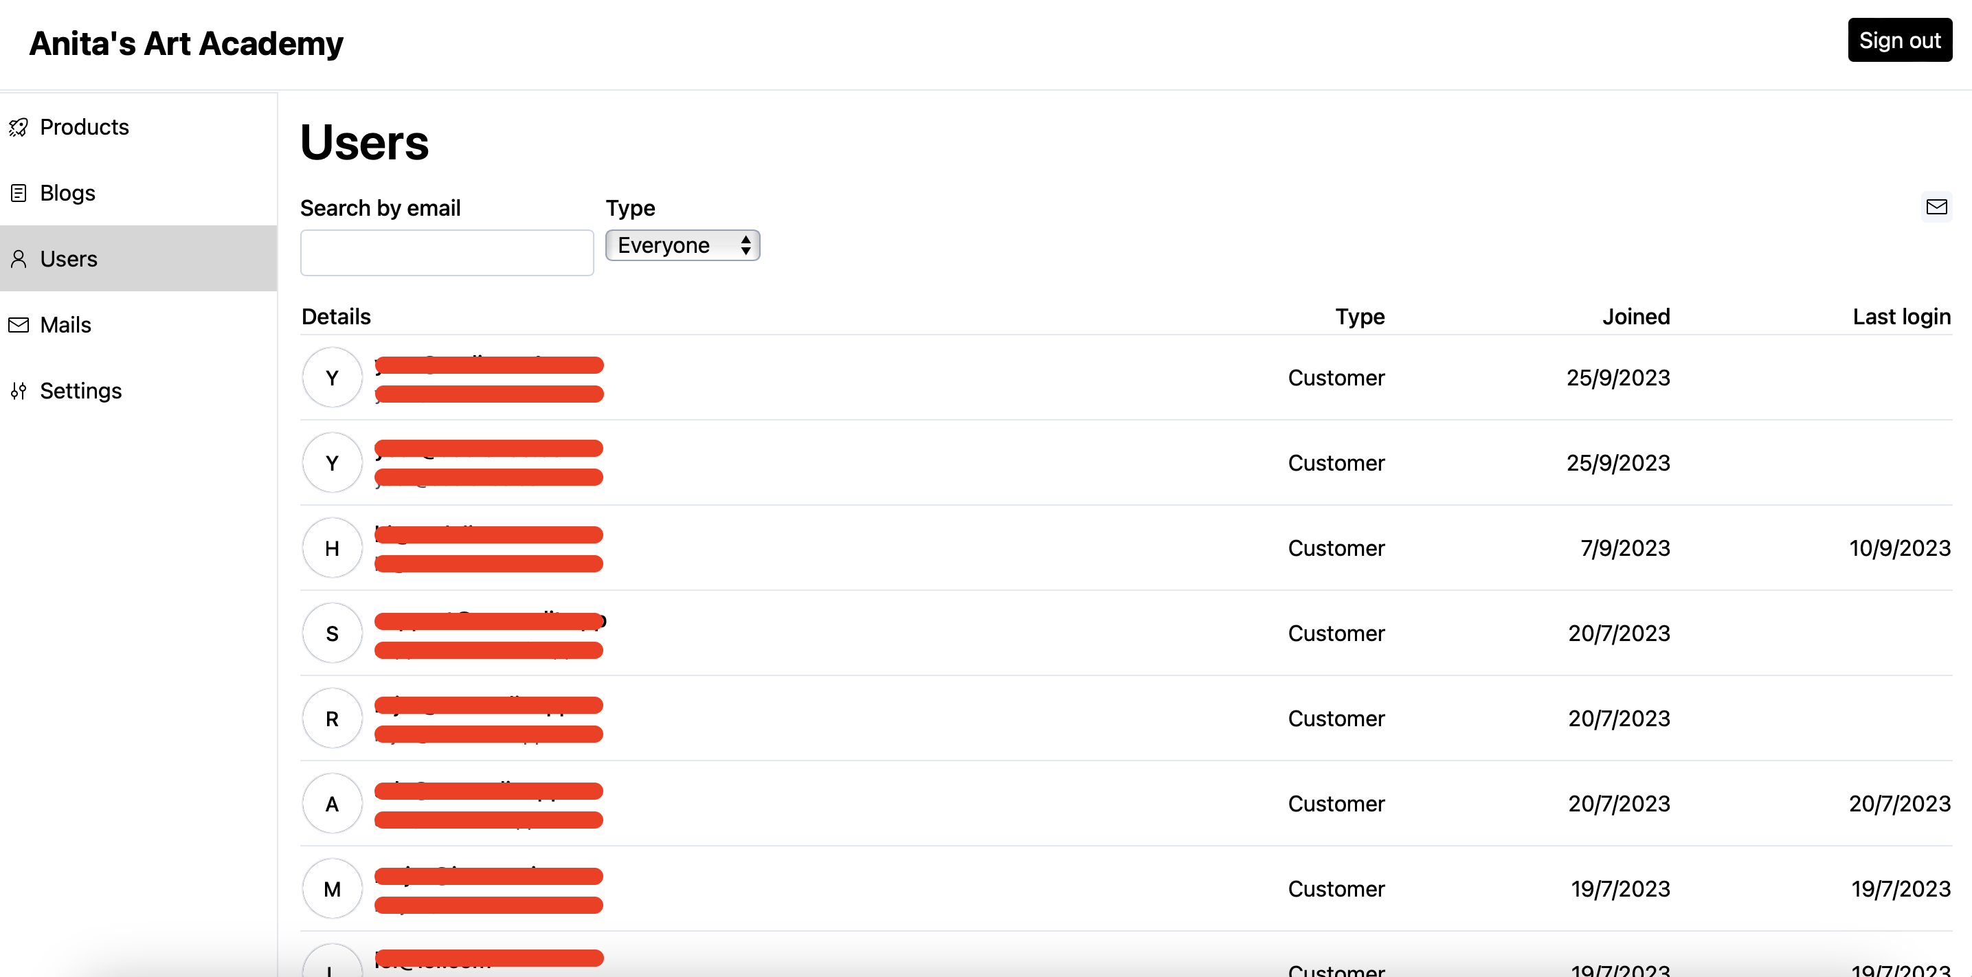This screenshot has height=977, width=1972.
Task: Open the Everyone type dropdown
Action: pos(682,246)
